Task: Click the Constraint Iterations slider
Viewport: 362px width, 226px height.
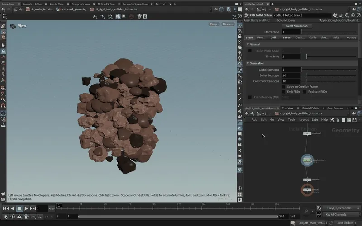Action: click(x=329, y=81)
